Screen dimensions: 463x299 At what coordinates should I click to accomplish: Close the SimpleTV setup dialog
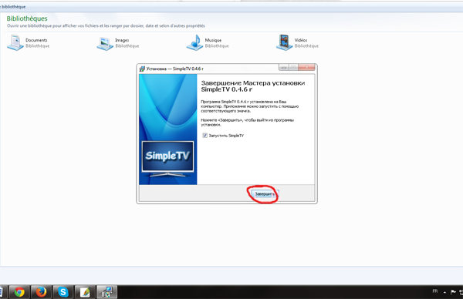click(306, 68)
